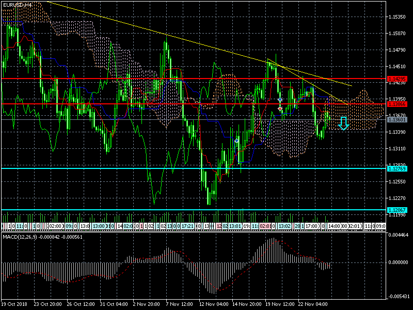Click the blue arrow marker near 1.13250
413x310 pixels.
pos(236,141)
